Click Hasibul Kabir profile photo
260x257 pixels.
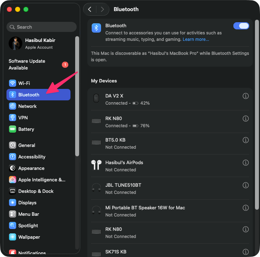15,43
